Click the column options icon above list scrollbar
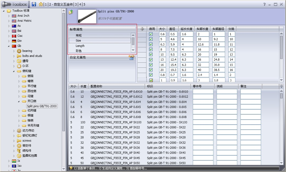 pyautogui.click(x=281, y=86)
